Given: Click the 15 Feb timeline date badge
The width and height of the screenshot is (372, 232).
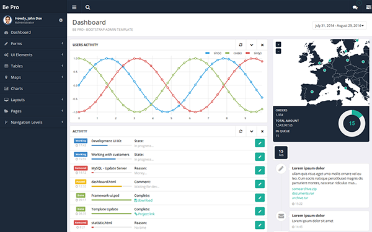Looking at the screenshot, I should click(281, 153).
